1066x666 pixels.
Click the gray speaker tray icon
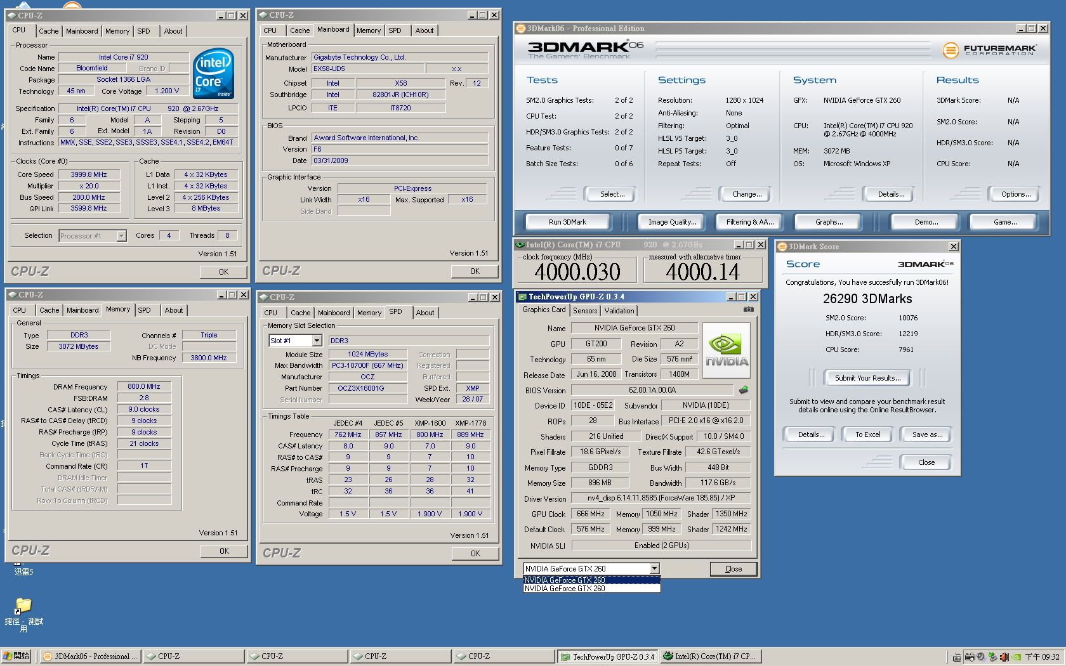click(981, 657)
